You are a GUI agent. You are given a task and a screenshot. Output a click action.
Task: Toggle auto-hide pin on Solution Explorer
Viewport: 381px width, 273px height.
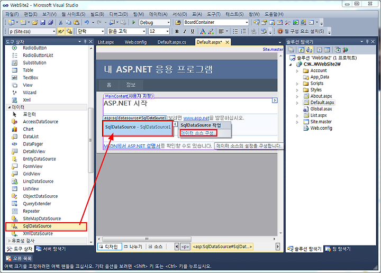point(367,42)
